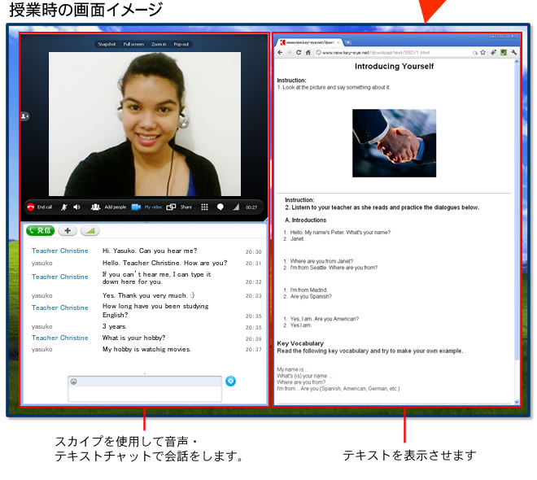The image size is (537, 480).
Task: Open emoticon picker in message box
Action: click(73, 381)
